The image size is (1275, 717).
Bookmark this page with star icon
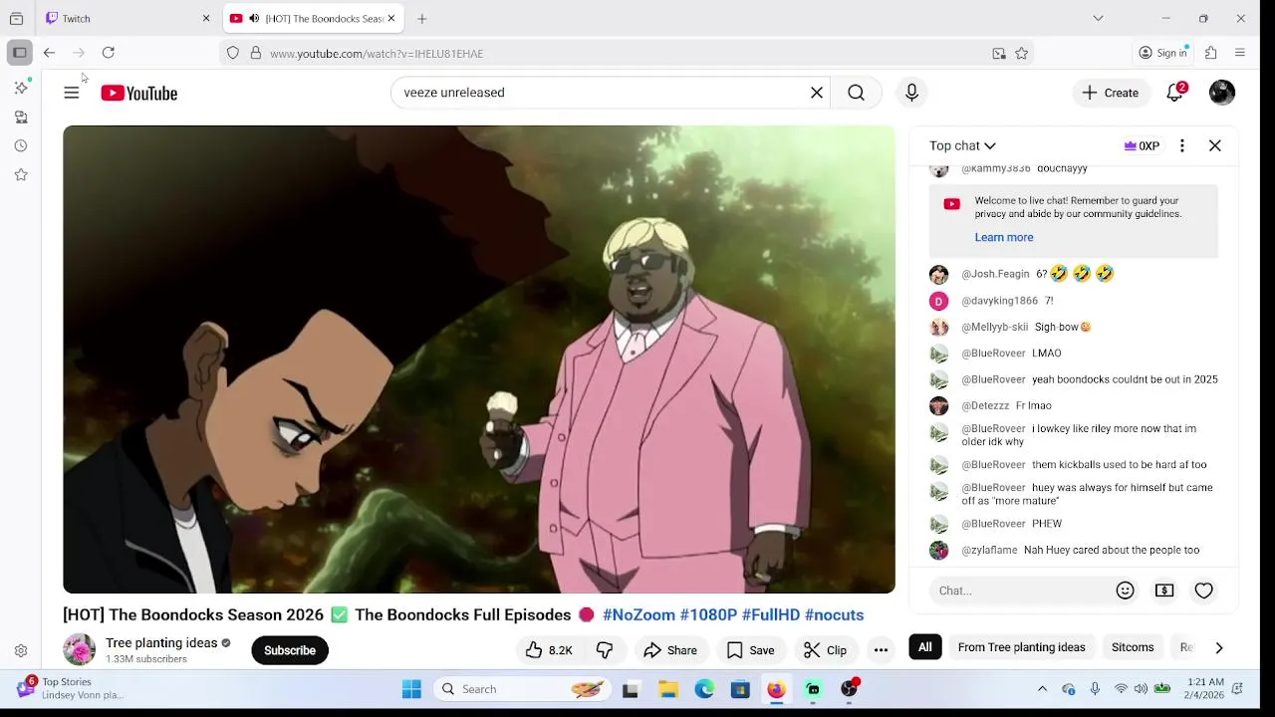pyautogui.click(x=1022, y=54)
